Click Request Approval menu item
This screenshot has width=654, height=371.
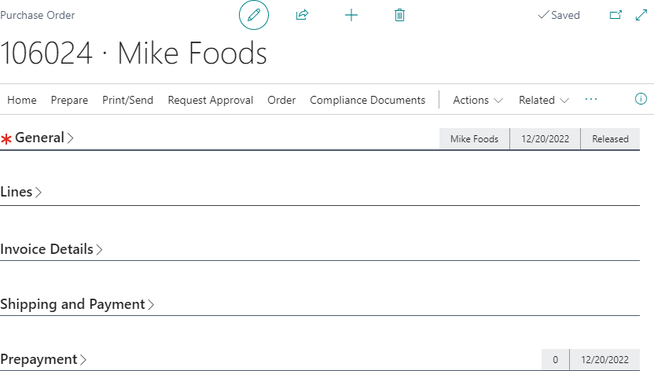coord(211,100)
